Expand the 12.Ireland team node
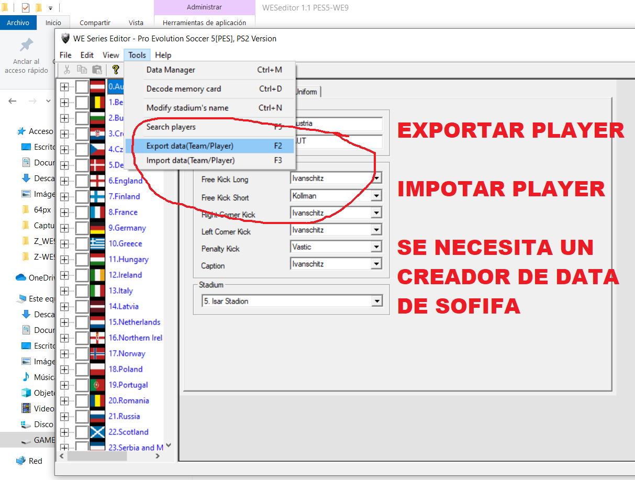Screen dimensions: 635x480 pos(64,275)
